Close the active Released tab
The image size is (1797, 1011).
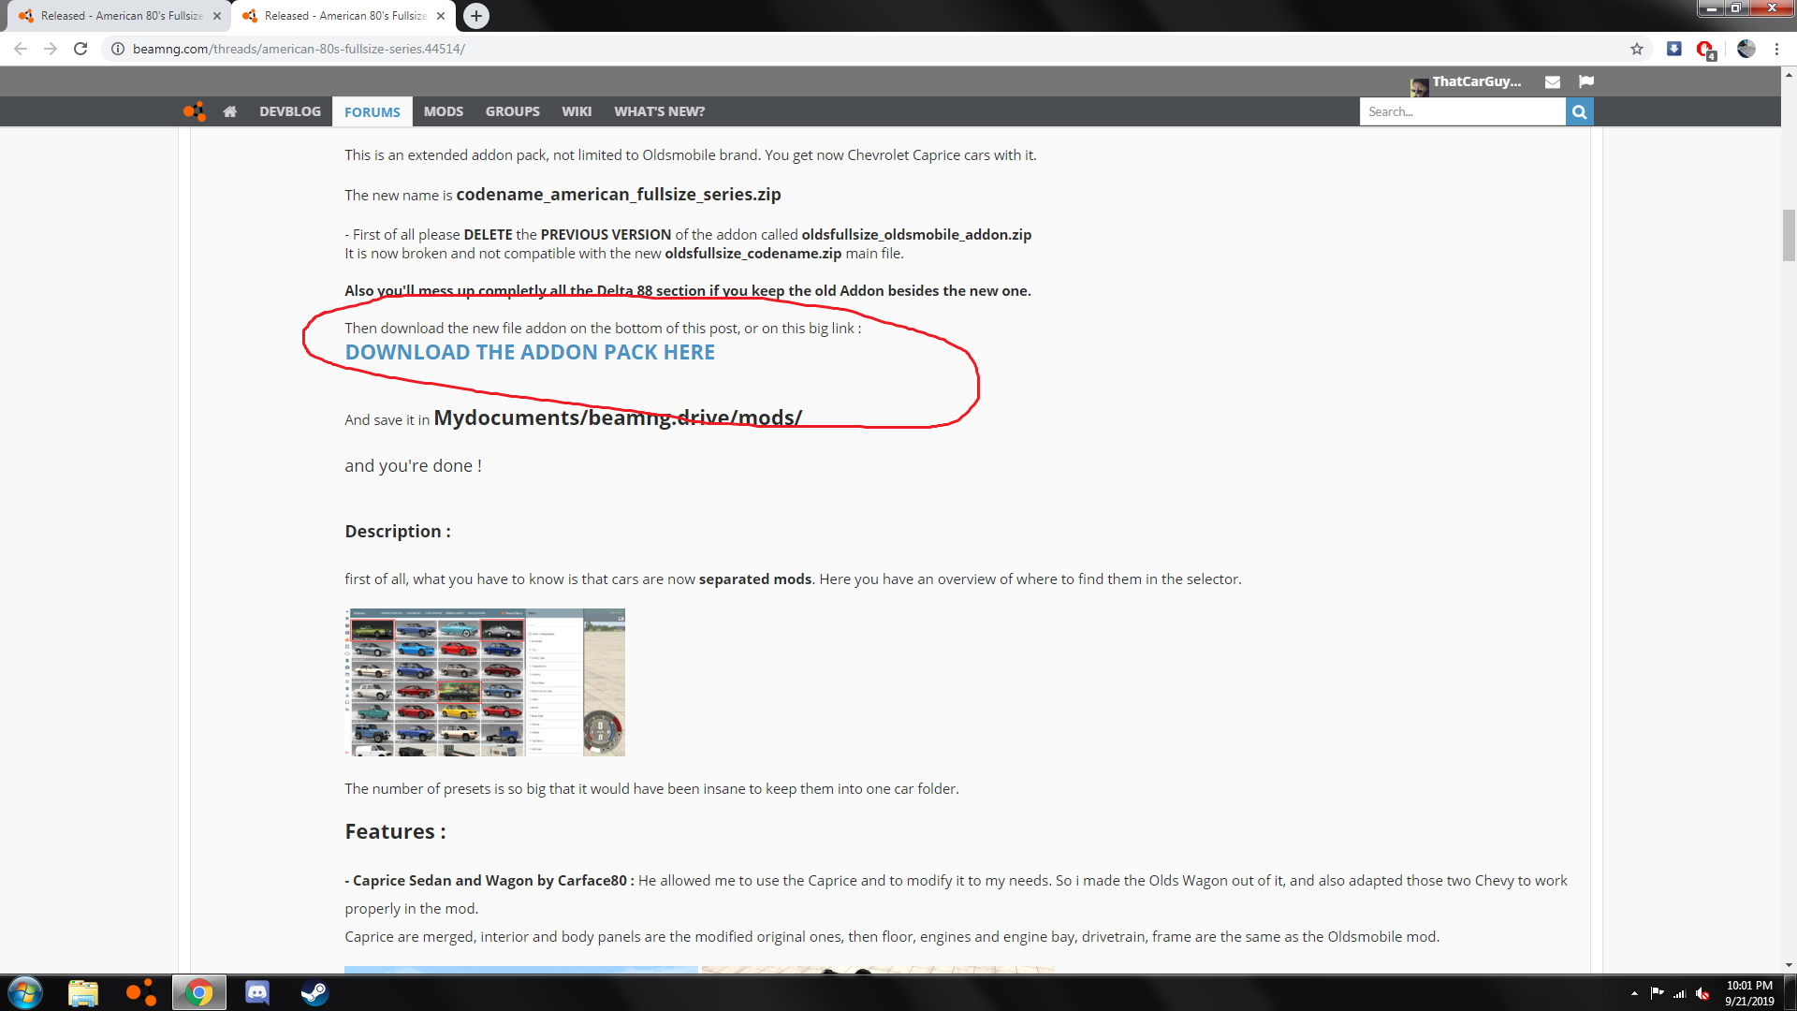[x=441, y=16]
